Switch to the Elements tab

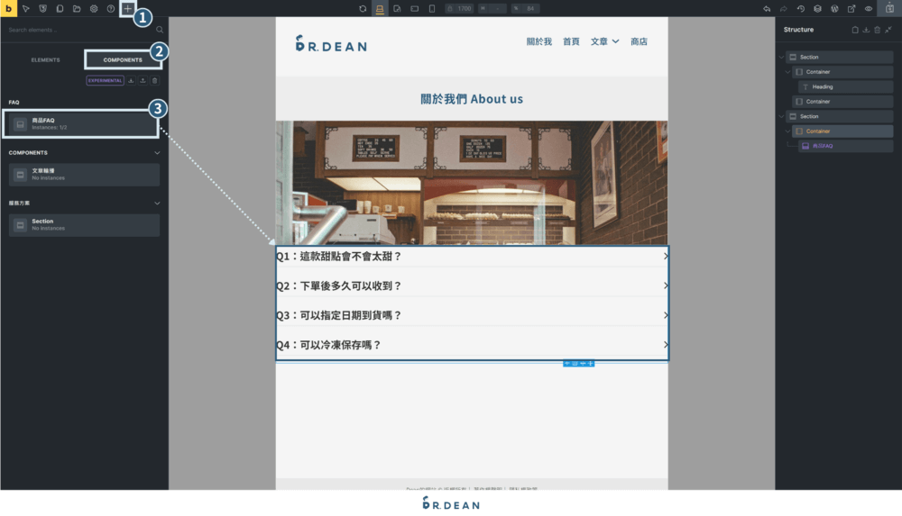(x=45, y=59)
